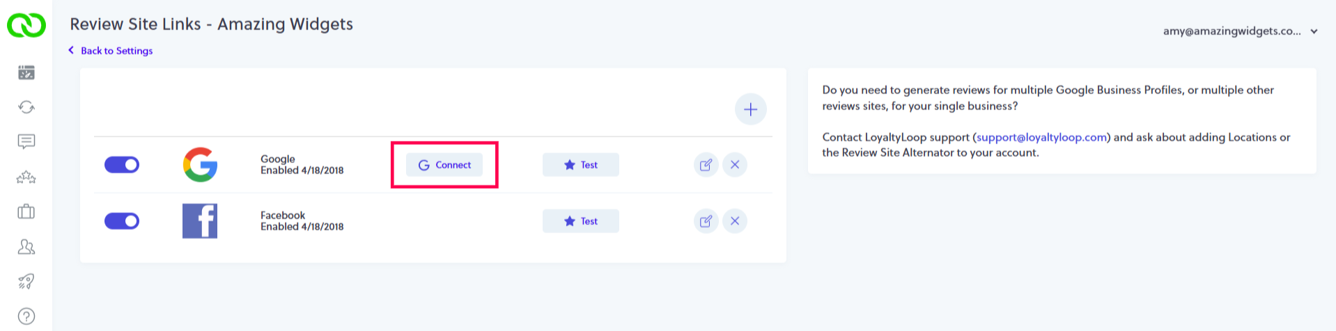Image resolution: width=1336 pixels, height=331 pixels.
Task: Open the speech bubble comments icon
Action: point(26,142)
